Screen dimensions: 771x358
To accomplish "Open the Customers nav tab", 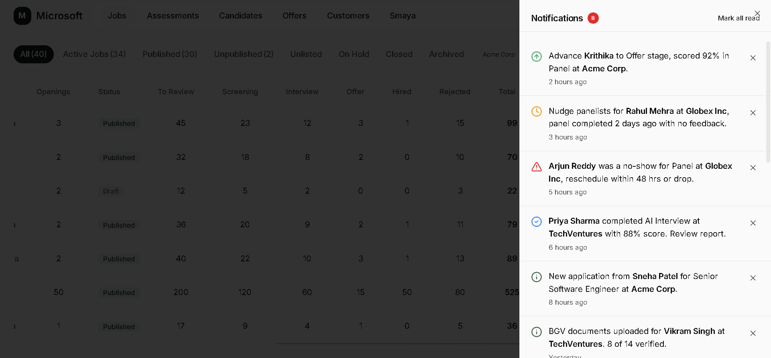I will tap(348, 16).
